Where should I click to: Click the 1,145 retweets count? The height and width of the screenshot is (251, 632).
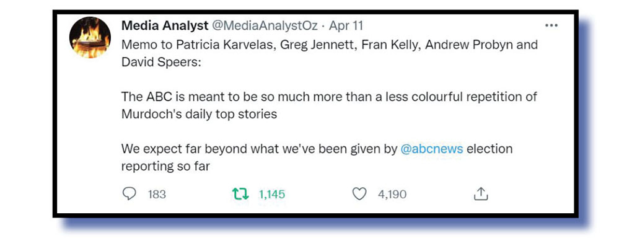pyautogui.click(x=271, y=195)
